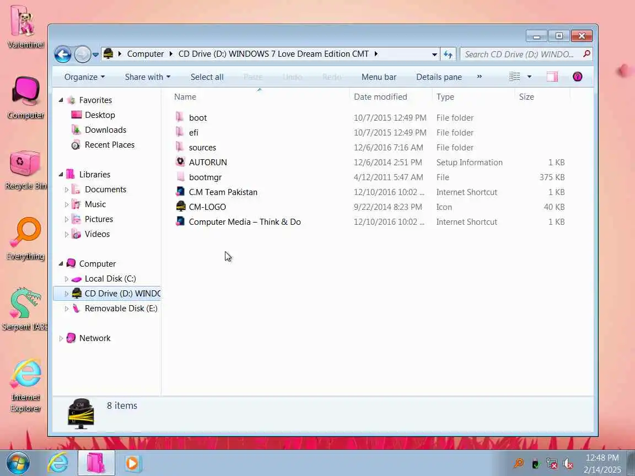Viewport: 635px width, 476px height.
Task: Click the search magnifier icon
Action: pyautogui.click(x=586, y=54)
